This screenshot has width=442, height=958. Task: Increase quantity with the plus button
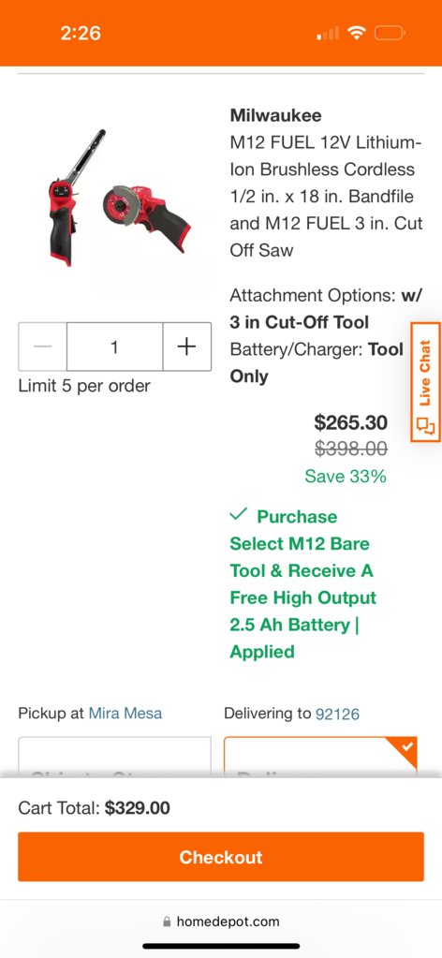pyautogui.click(x=187, y=346)
